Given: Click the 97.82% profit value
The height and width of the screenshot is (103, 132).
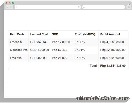Looking at the screenshot, I should pyautogui.click(x=80, y=58).
